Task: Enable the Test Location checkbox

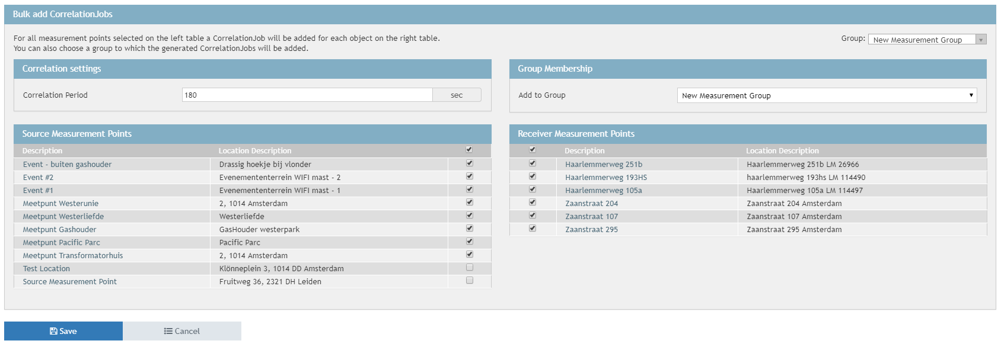Action: click(470, 268)
